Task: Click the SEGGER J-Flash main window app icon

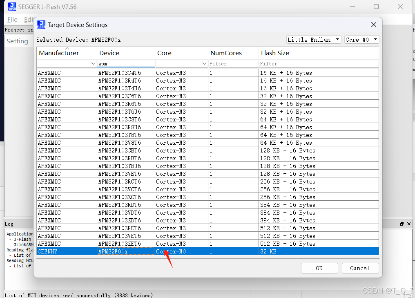Action: [x=12, y=7]
